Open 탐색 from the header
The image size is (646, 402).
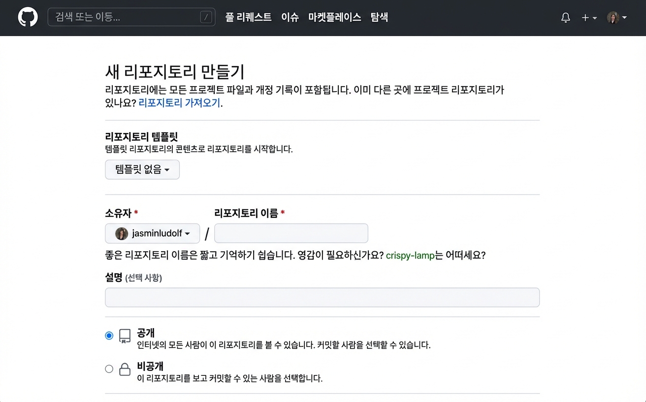click(x=379, y=17)
